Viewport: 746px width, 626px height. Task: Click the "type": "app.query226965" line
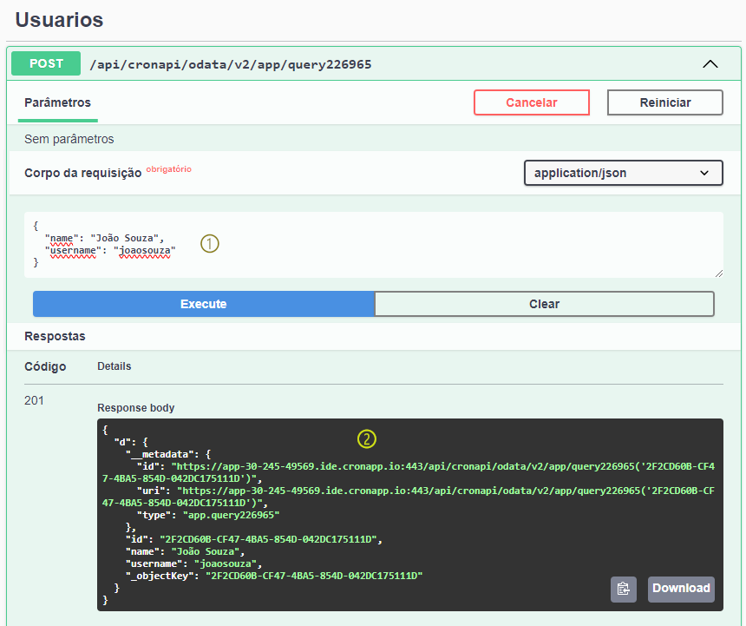tap(208, 515)
